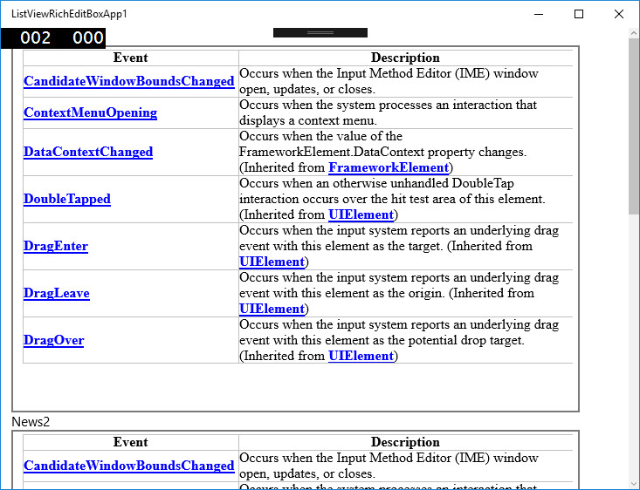Open the ContextMenuOpening event link

click(x=90, y=112)
